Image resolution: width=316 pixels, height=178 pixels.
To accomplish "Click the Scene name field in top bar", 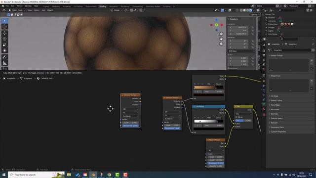I will pos(266,6).
